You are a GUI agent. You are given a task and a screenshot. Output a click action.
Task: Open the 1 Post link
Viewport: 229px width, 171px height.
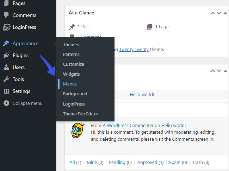pos(84,26)
